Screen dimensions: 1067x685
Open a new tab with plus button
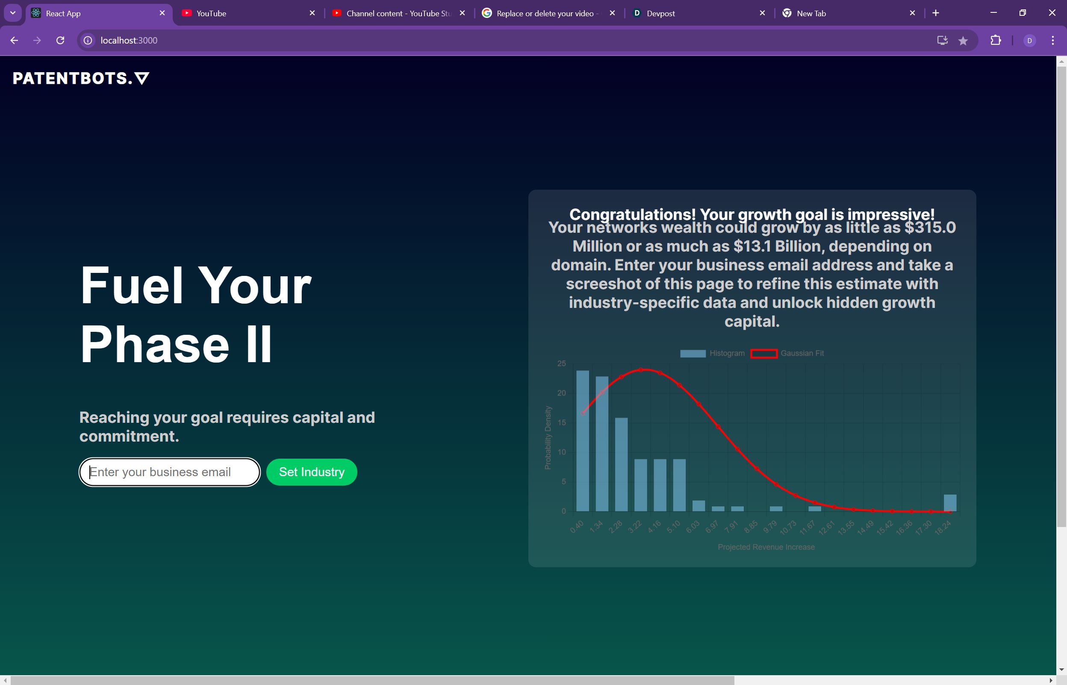pos(935,13)
